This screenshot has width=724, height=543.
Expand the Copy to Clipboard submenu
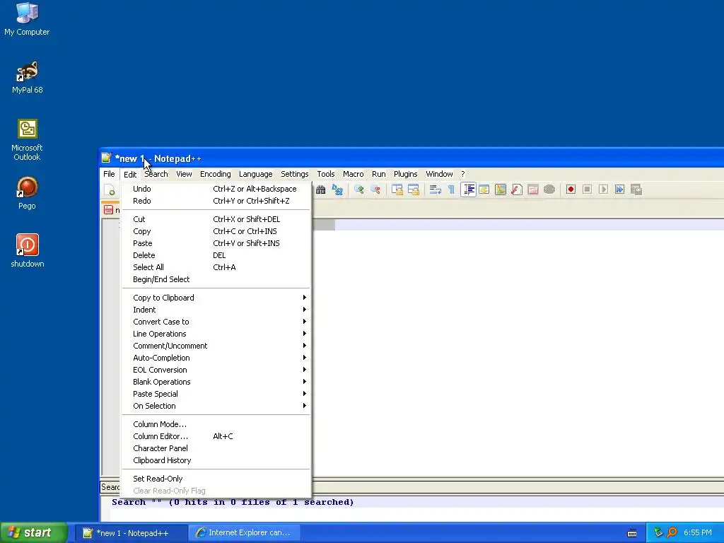216,298
